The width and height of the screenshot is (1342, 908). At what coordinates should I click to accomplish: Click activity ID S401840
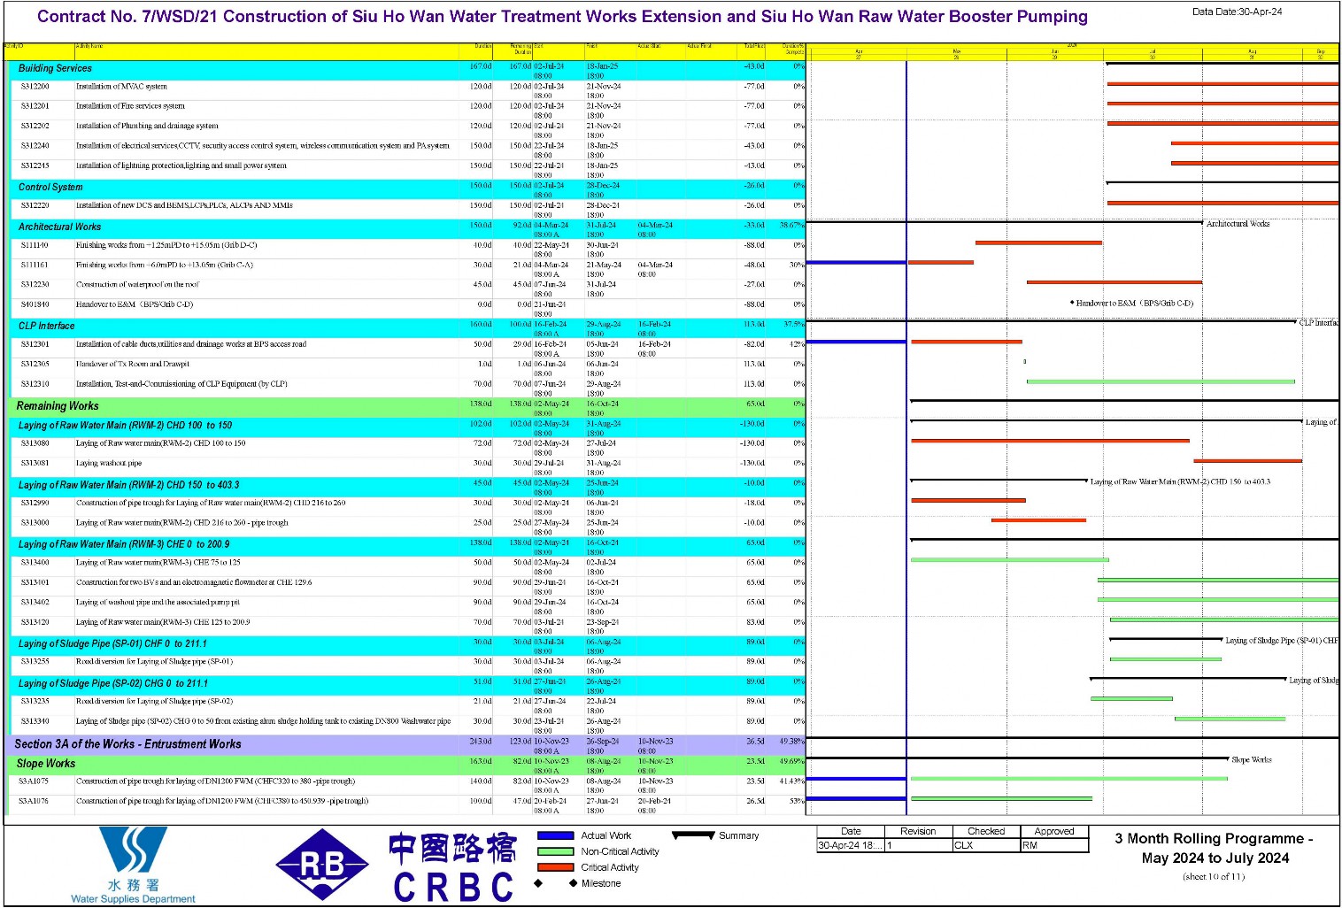35,304
